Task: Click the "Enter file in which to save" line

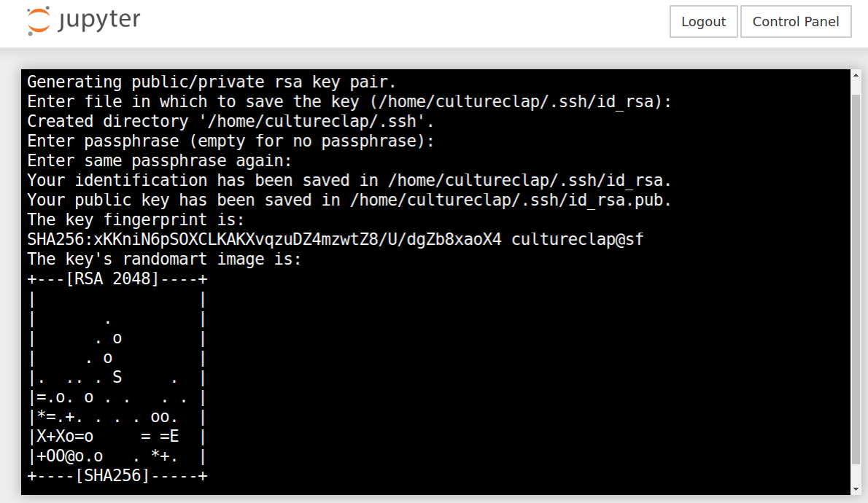Action: click(349, 101)
